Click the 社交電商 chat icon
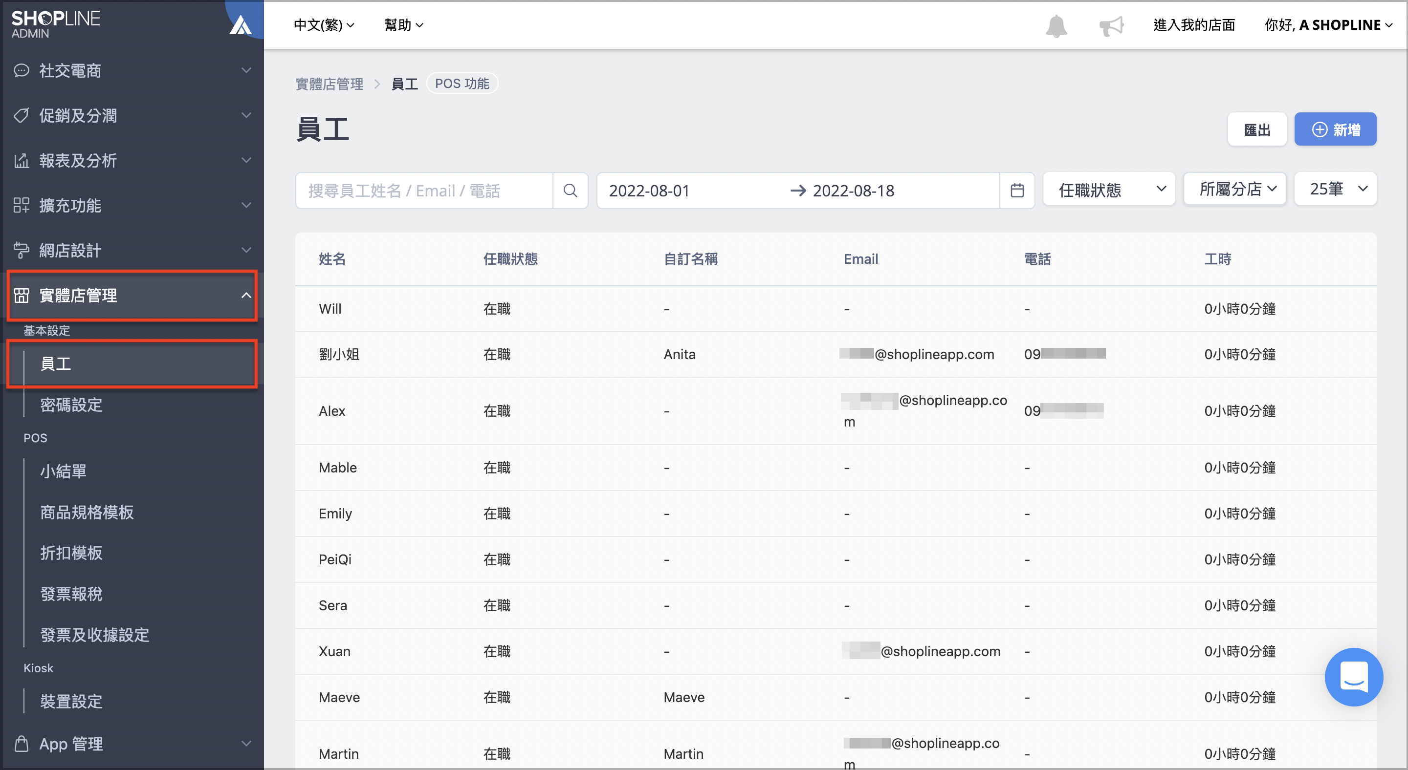The width and height of the screenshot is (1408, 770). (x=22, y=70)
